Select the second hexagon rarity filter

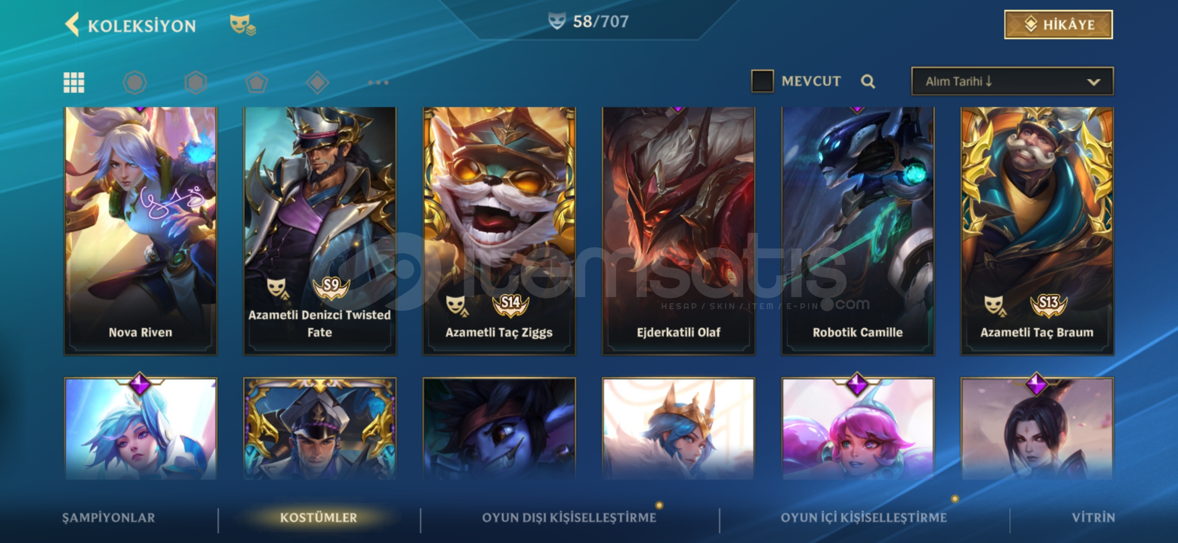pyautogui.click(x=196, y=82)
